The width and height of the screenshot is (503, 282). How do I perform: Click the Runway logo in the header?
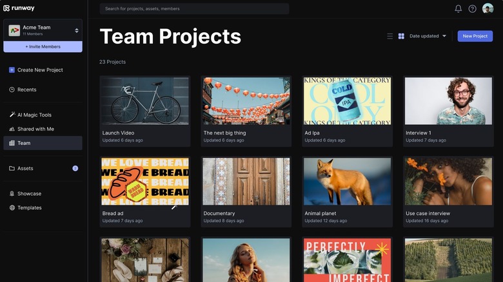[19, 8]
